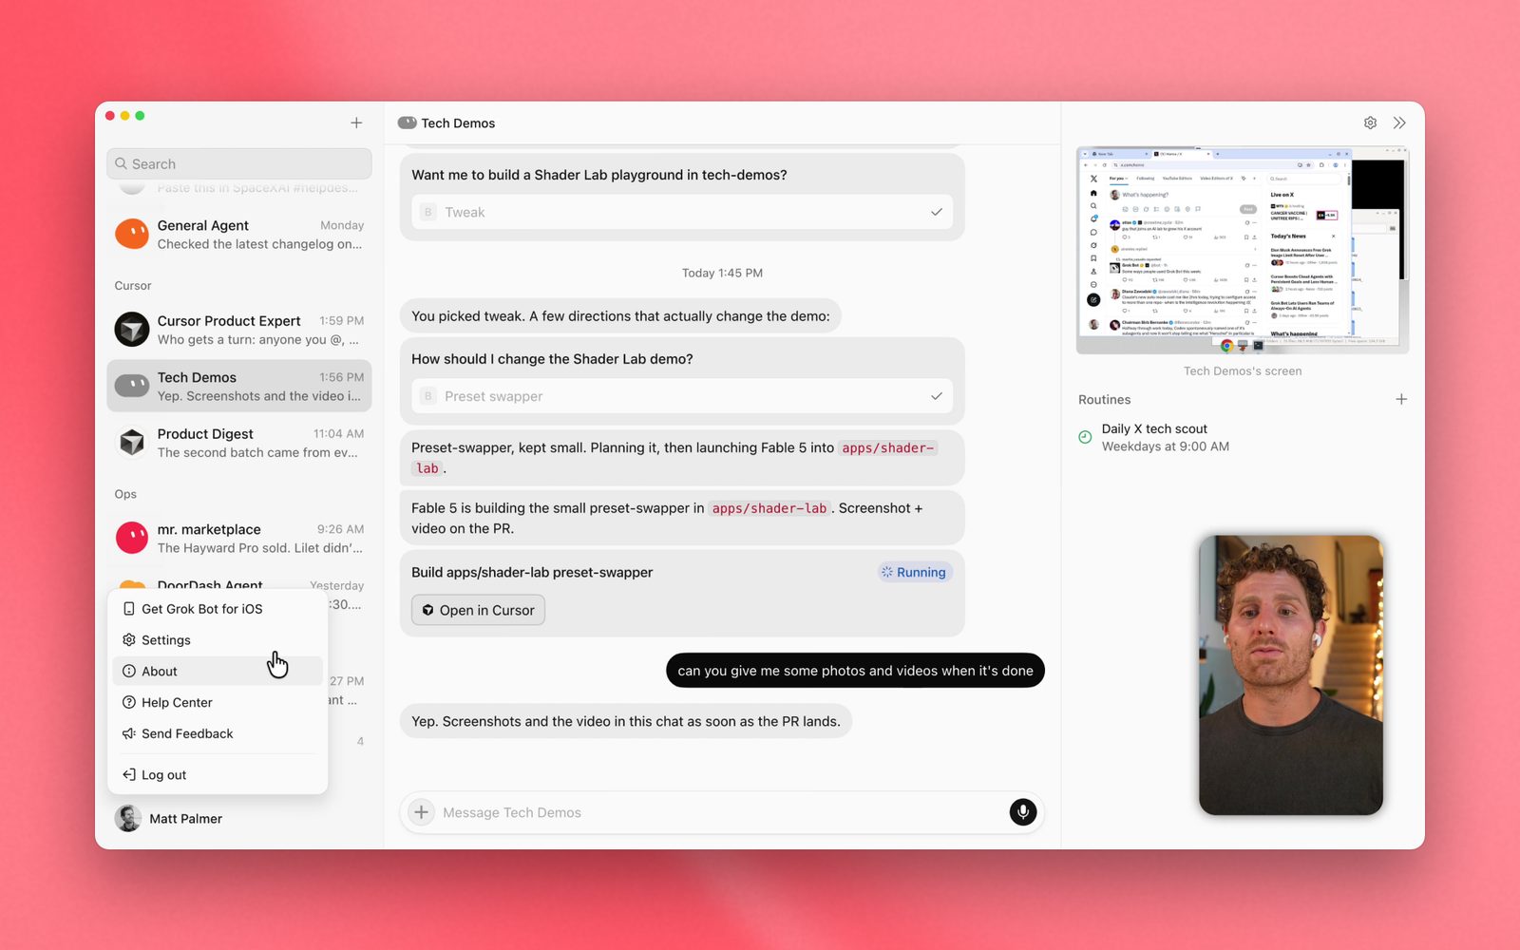Click the Product Digest cube avatar

[132, 443]
